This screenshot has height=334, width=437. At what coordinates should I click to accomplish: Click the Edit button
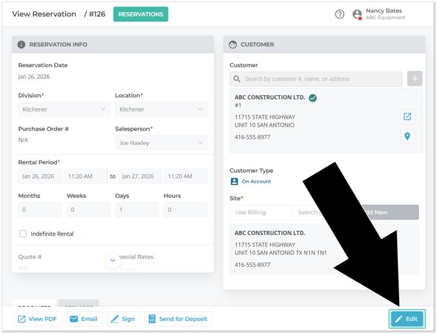click(x=407, y=318)
